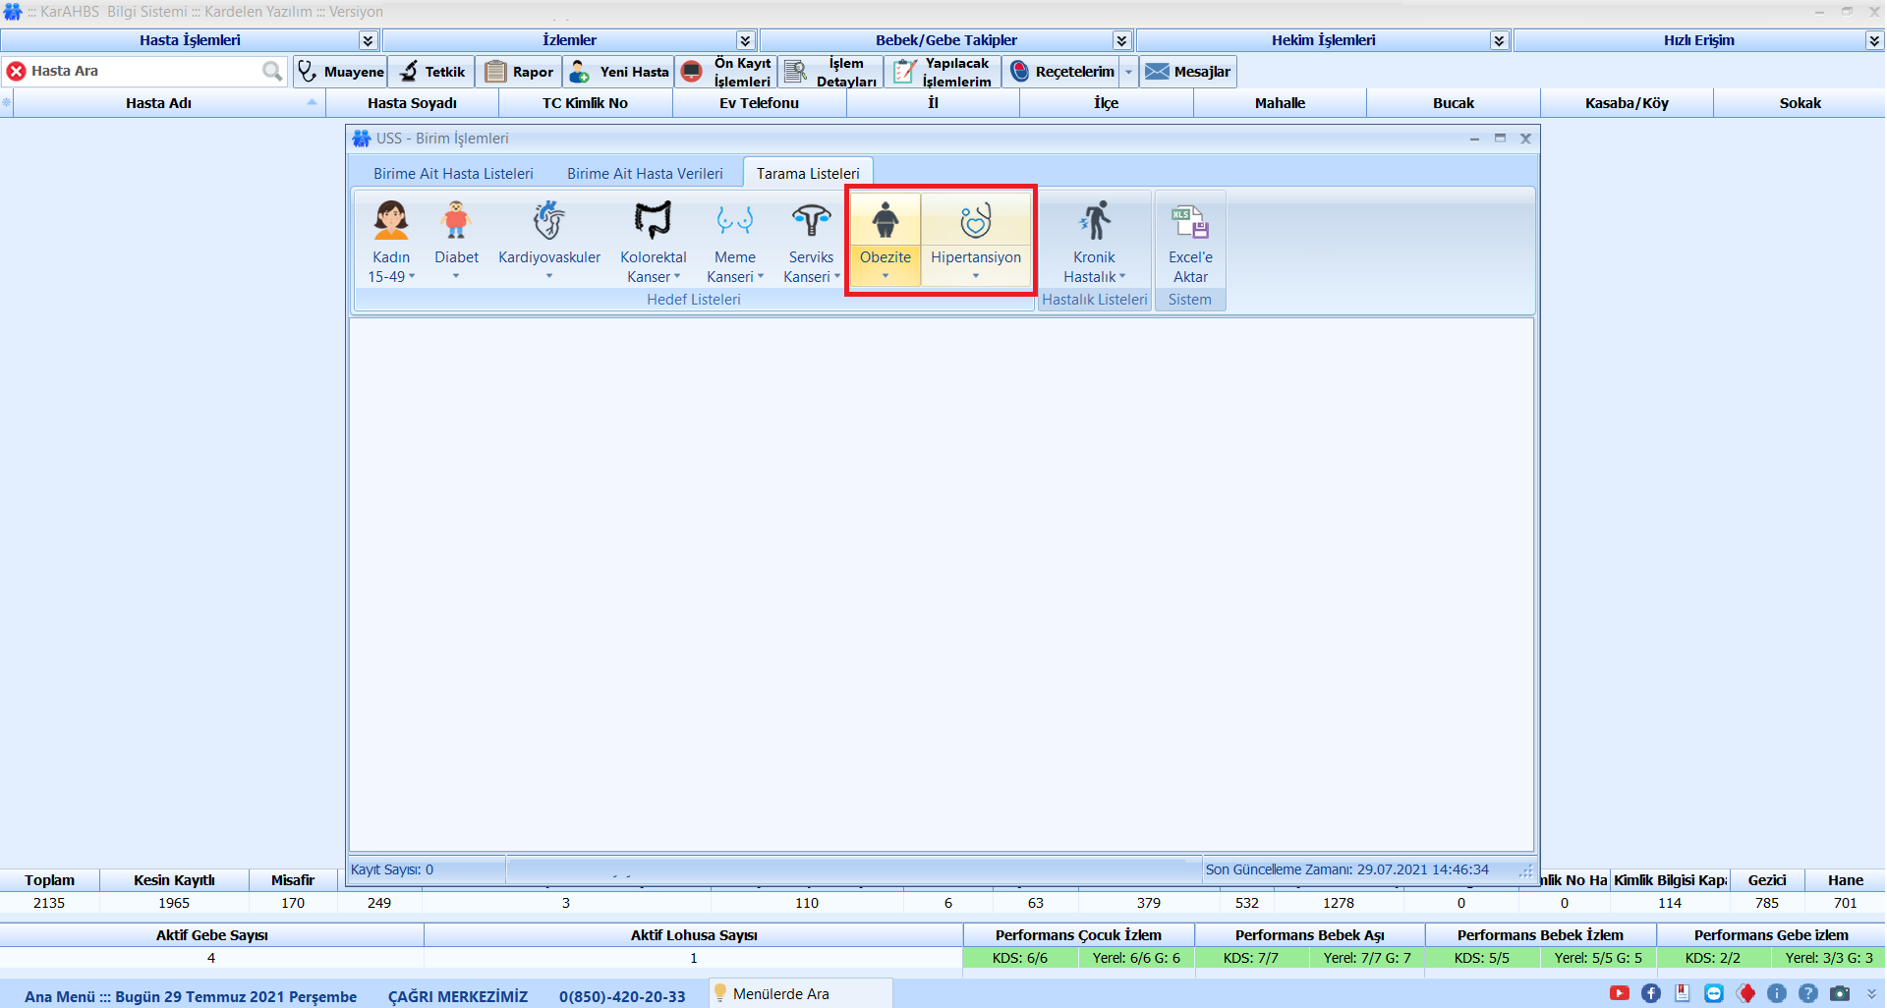1887x1008 pixels.
Task: Select the Hipertansiyon screening icon
Action: [975, 239]
